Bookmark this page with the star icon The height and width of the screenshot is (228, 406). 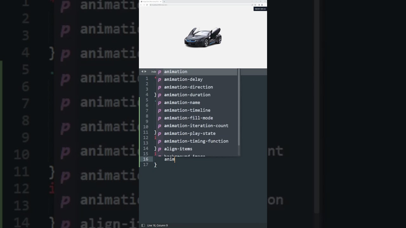pyautogui.click(x=255, y=5)
